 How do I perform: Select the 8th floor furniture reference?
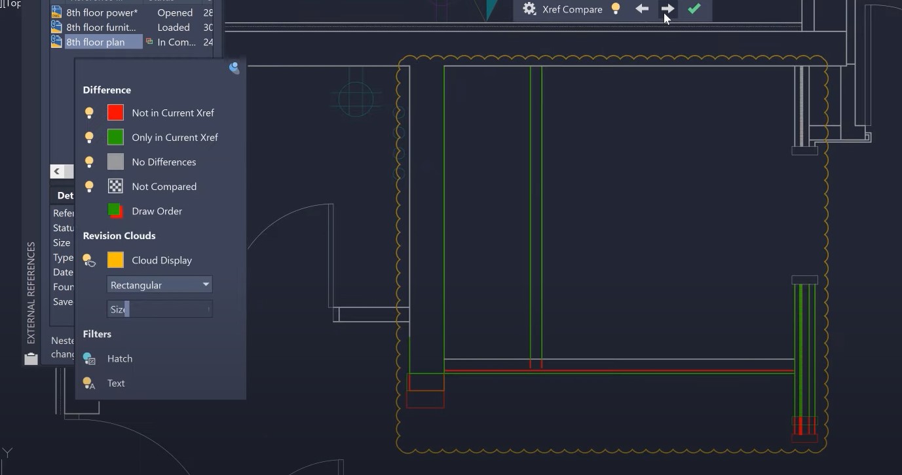coord(102,28)
